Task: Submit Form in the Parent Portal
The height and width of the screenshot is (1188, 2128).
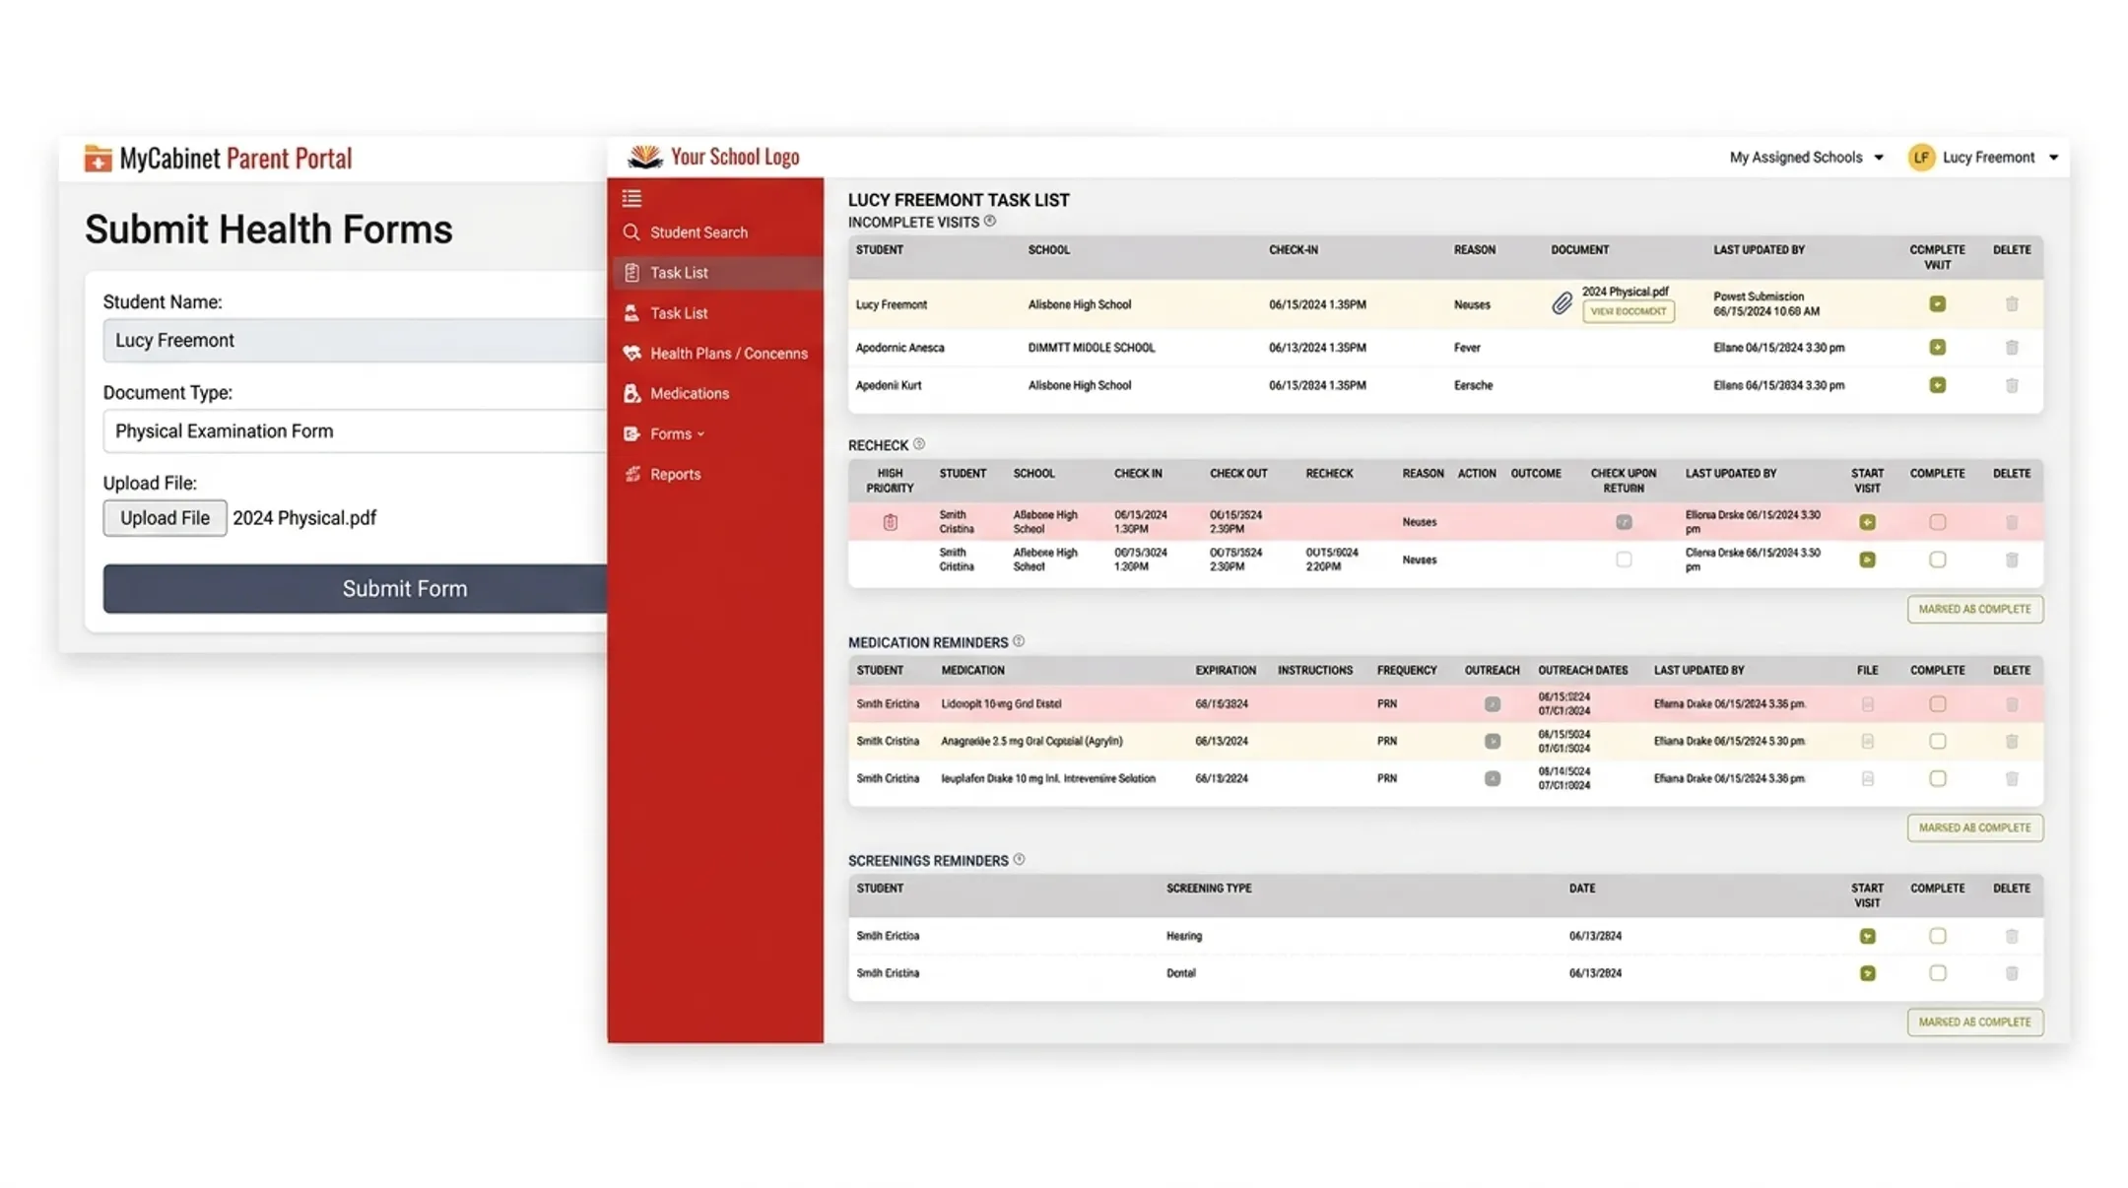Action: [356, 589]
